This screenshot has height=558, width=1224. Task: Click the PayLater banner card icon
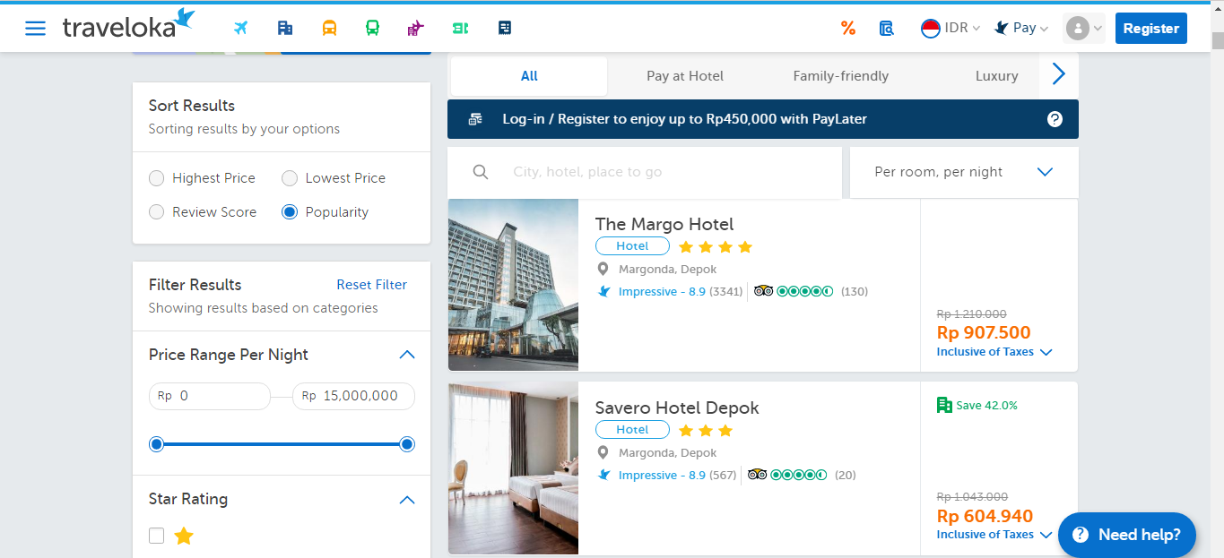tap(475, 119)
